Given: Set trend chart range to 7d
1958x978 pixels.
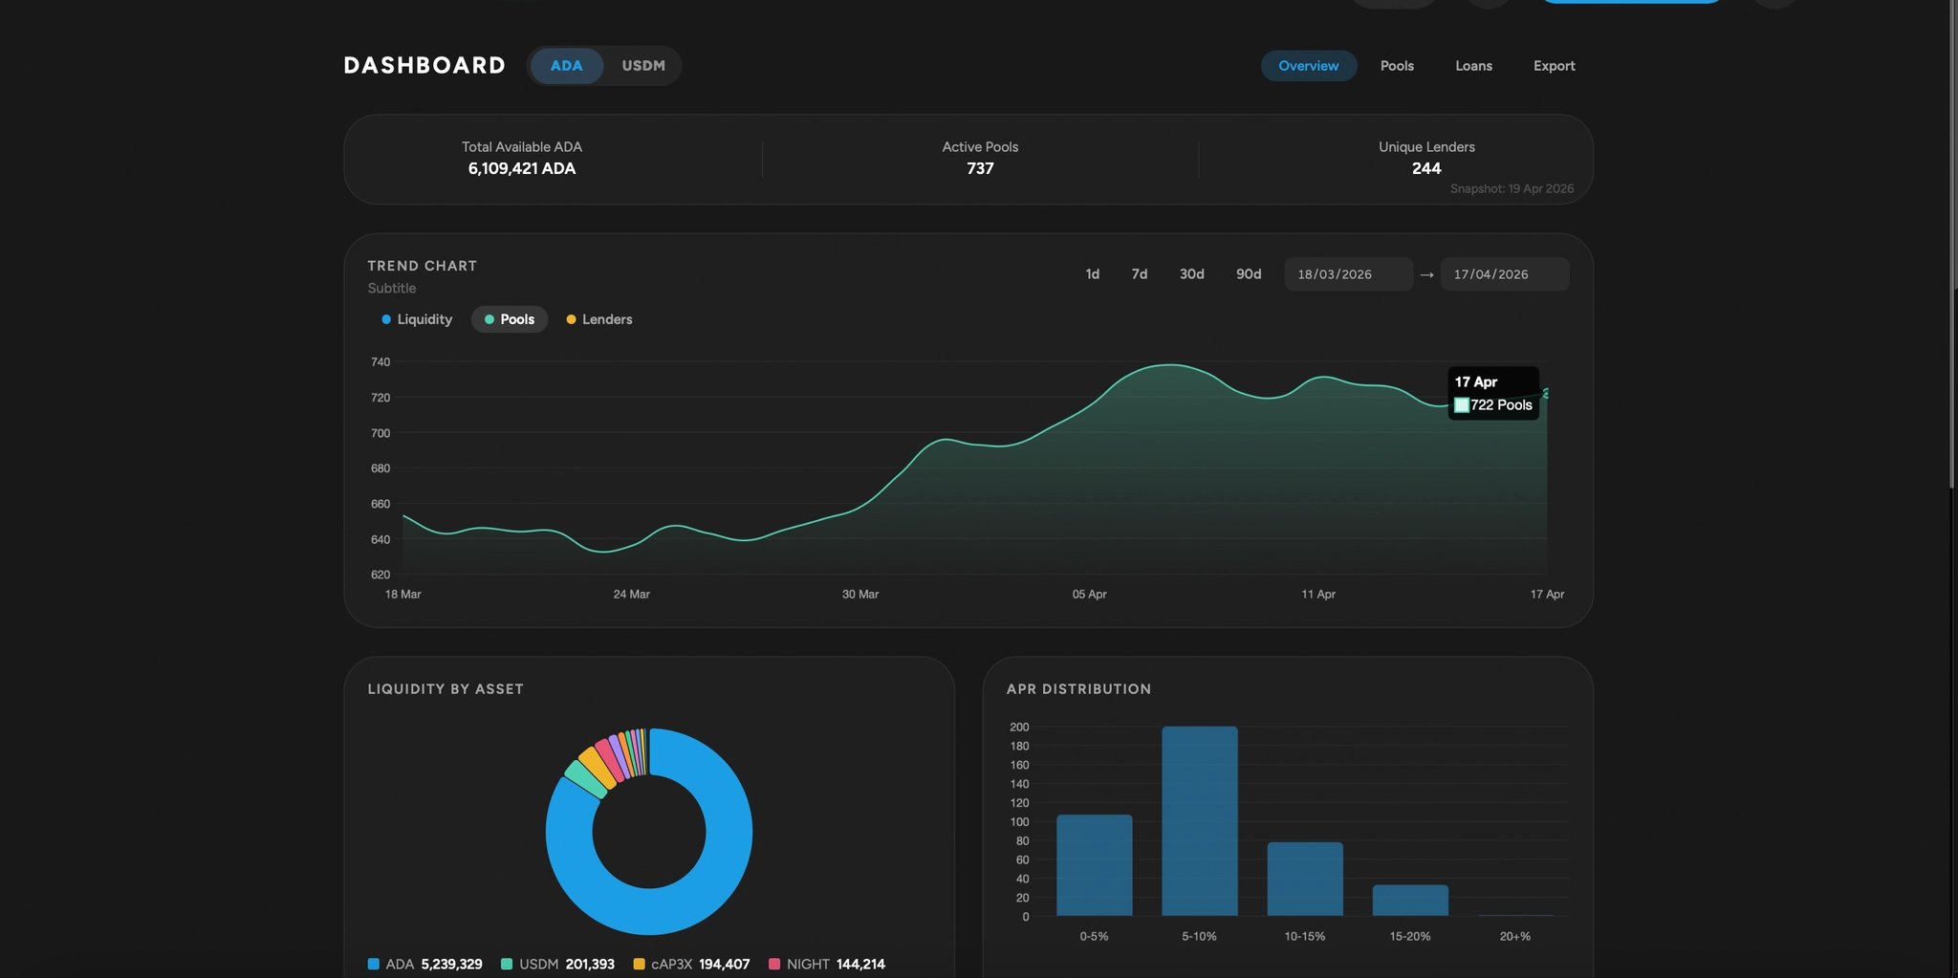Looking at the screenshot, I should (1139, 274).
